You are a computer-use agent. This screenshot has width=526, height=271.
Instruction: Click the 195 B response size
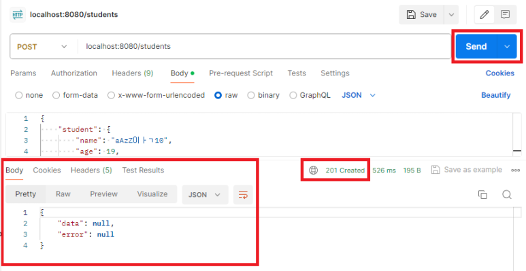tap(412, 170)
